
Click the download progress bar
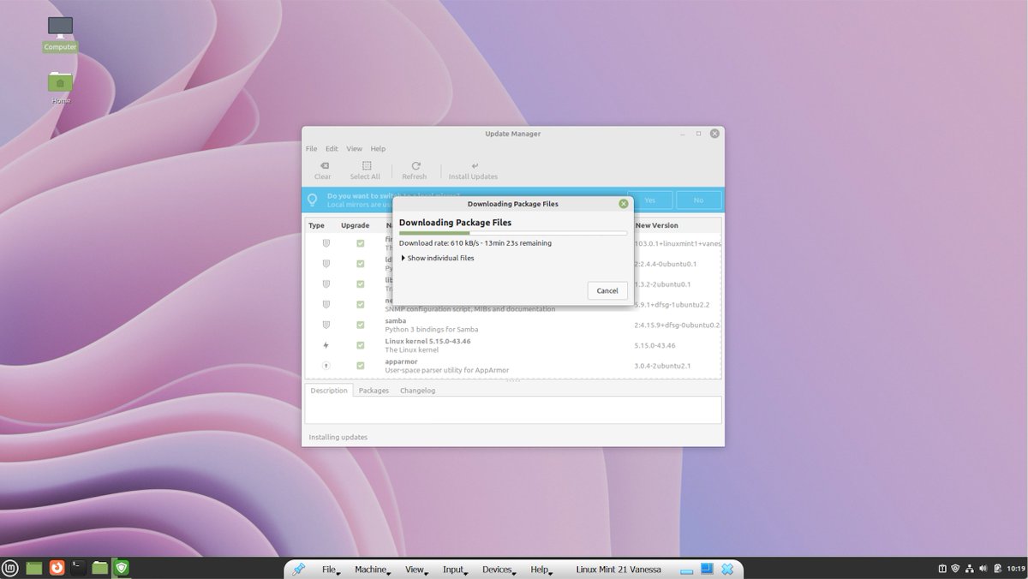coord(511,232)
